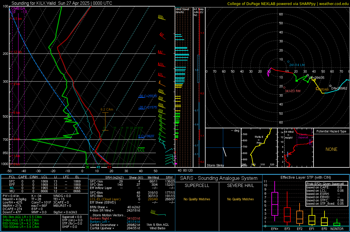Click the green LCL marker on Skew-T
The width and height of the screenshot is (350, 232).
141,149
